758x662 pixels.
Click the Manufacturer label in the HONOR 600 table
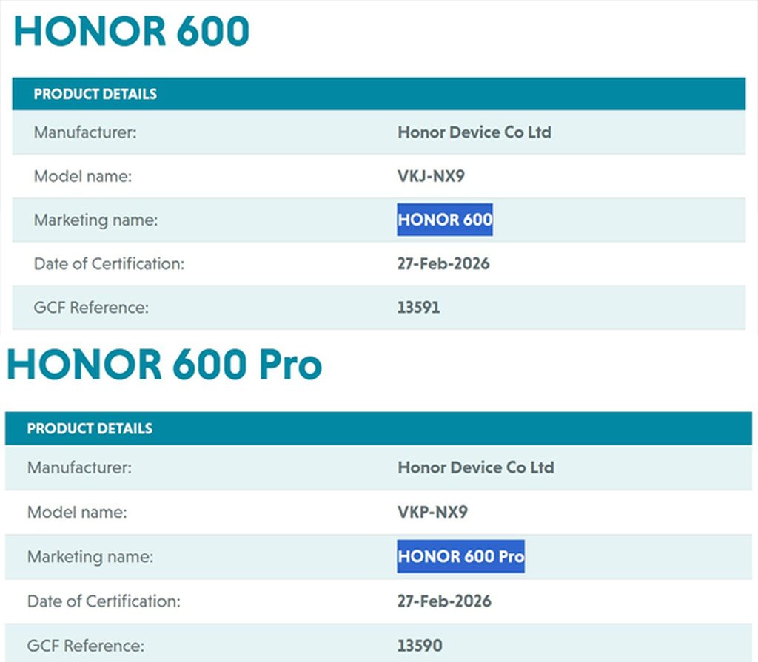85,133
